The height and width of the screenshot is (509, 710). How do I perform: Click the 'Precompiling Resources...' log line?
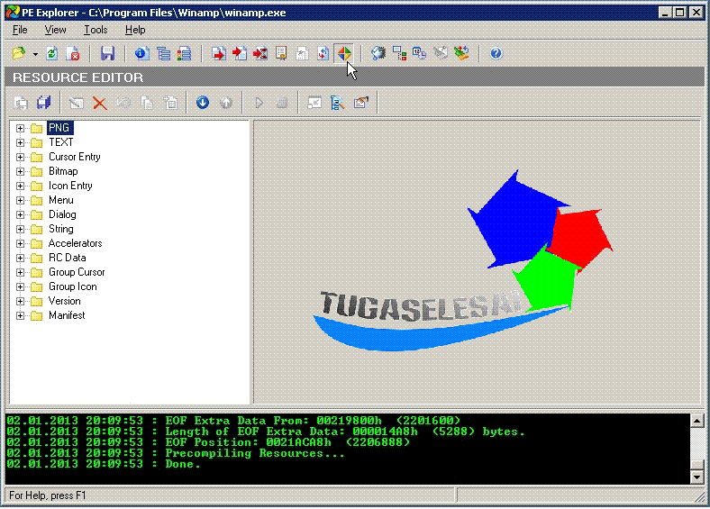(176, 453)
